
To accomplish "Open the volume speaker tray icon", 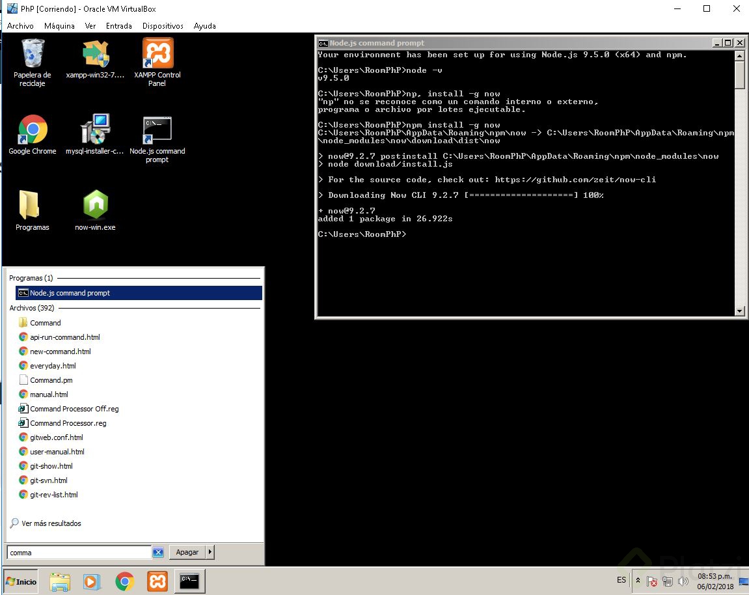I will (x=683, y=581).
